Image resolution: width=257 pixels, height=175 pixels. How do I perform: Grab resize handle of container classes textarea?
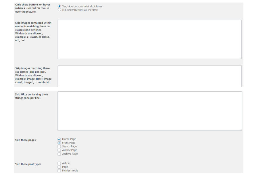coord(240,58)
